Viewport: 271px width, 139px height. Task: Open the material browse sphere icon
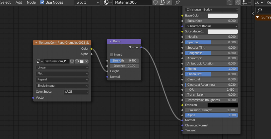click(x=107, y=2)
